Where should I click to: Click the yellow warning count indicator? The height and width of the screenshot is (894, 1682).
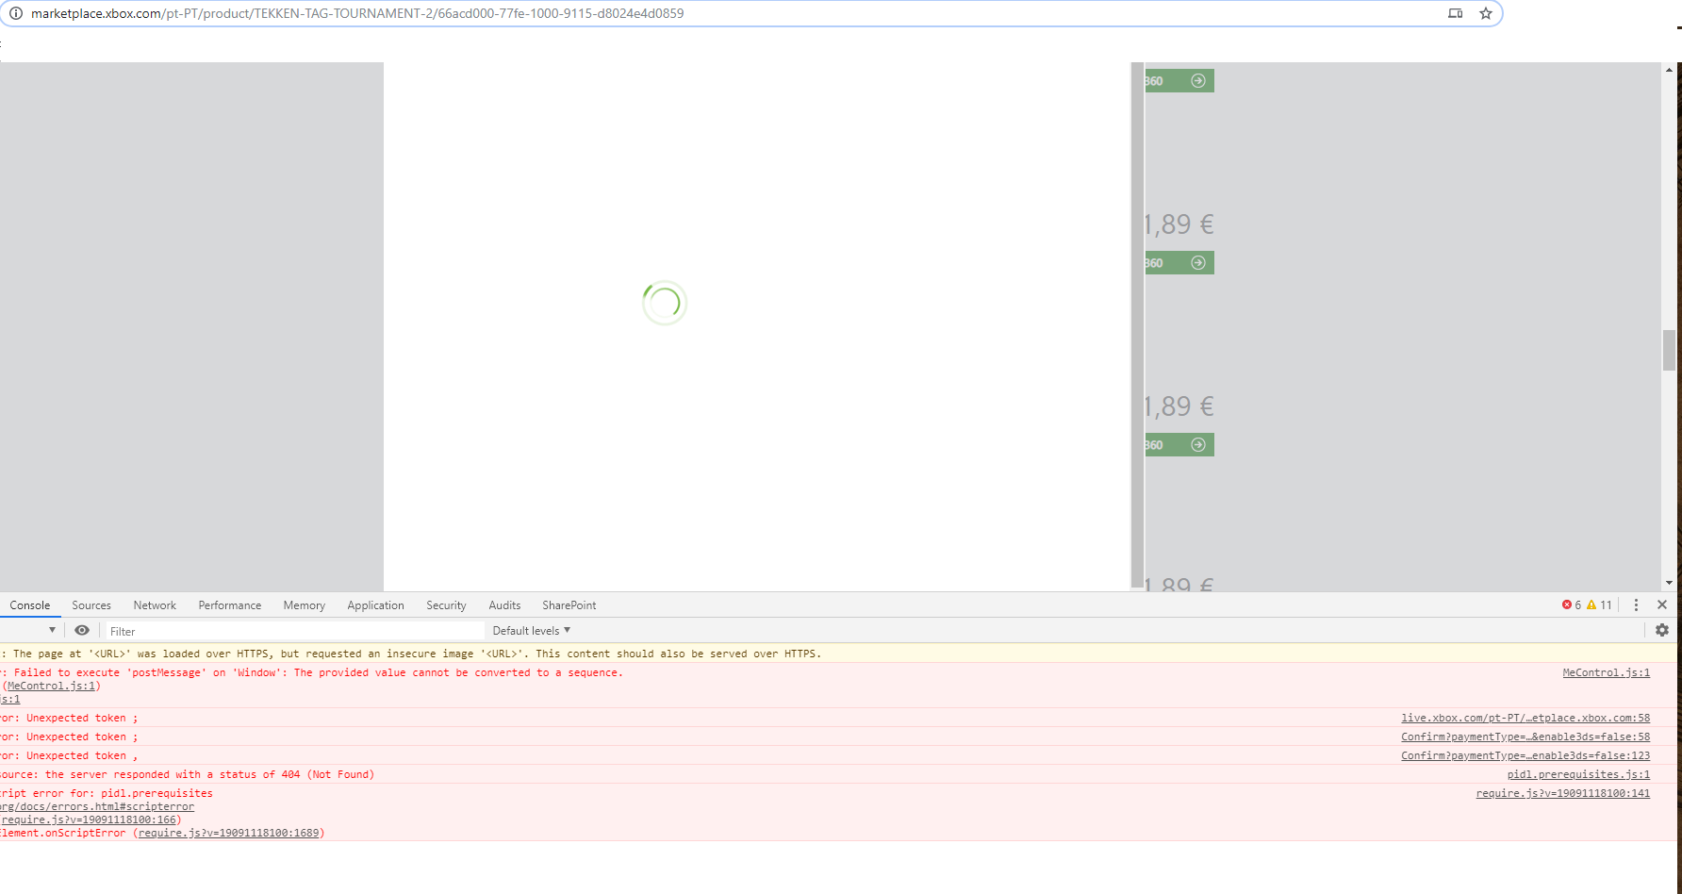coord(1599,604)
